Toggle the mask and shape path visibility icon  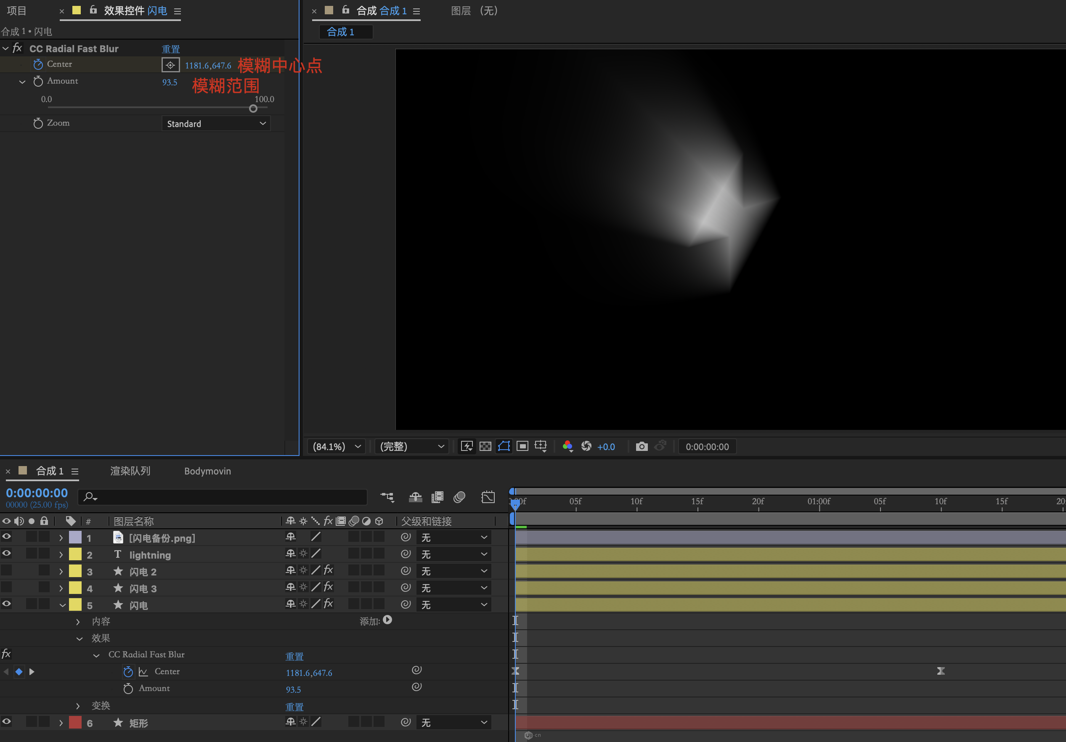click(x=504, y=446)
